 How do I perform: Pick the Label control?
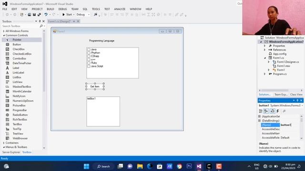pos(16,68)
